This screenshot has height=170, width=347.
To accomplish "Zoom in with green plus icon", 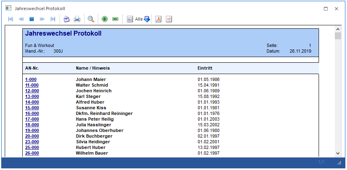I will tap(105, 19).
